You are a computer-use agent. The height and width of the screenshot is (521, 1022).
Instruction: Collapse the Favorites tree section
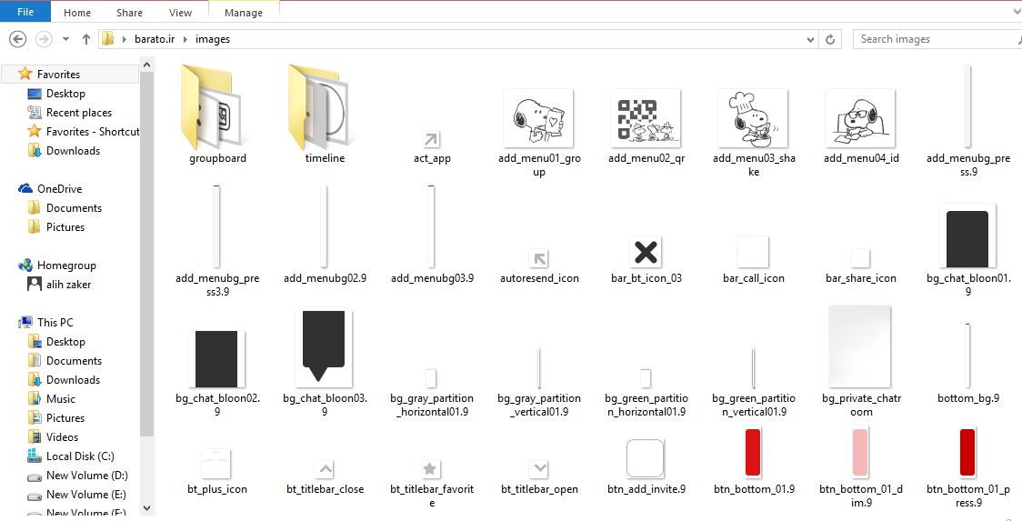point(9,75)
